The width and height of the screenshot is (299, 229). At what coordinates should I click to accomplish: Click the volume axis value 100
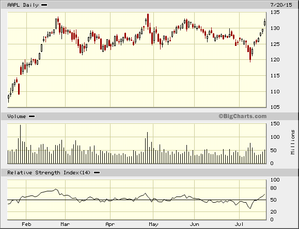(275, 137)
